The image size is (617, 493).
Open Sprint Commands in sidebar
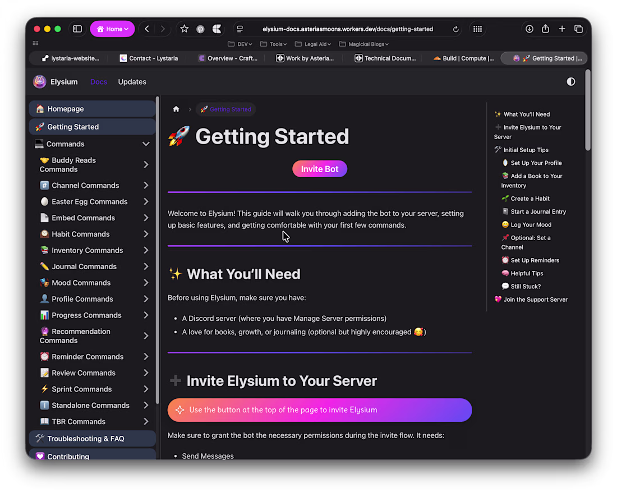click(x=81, y=389)
